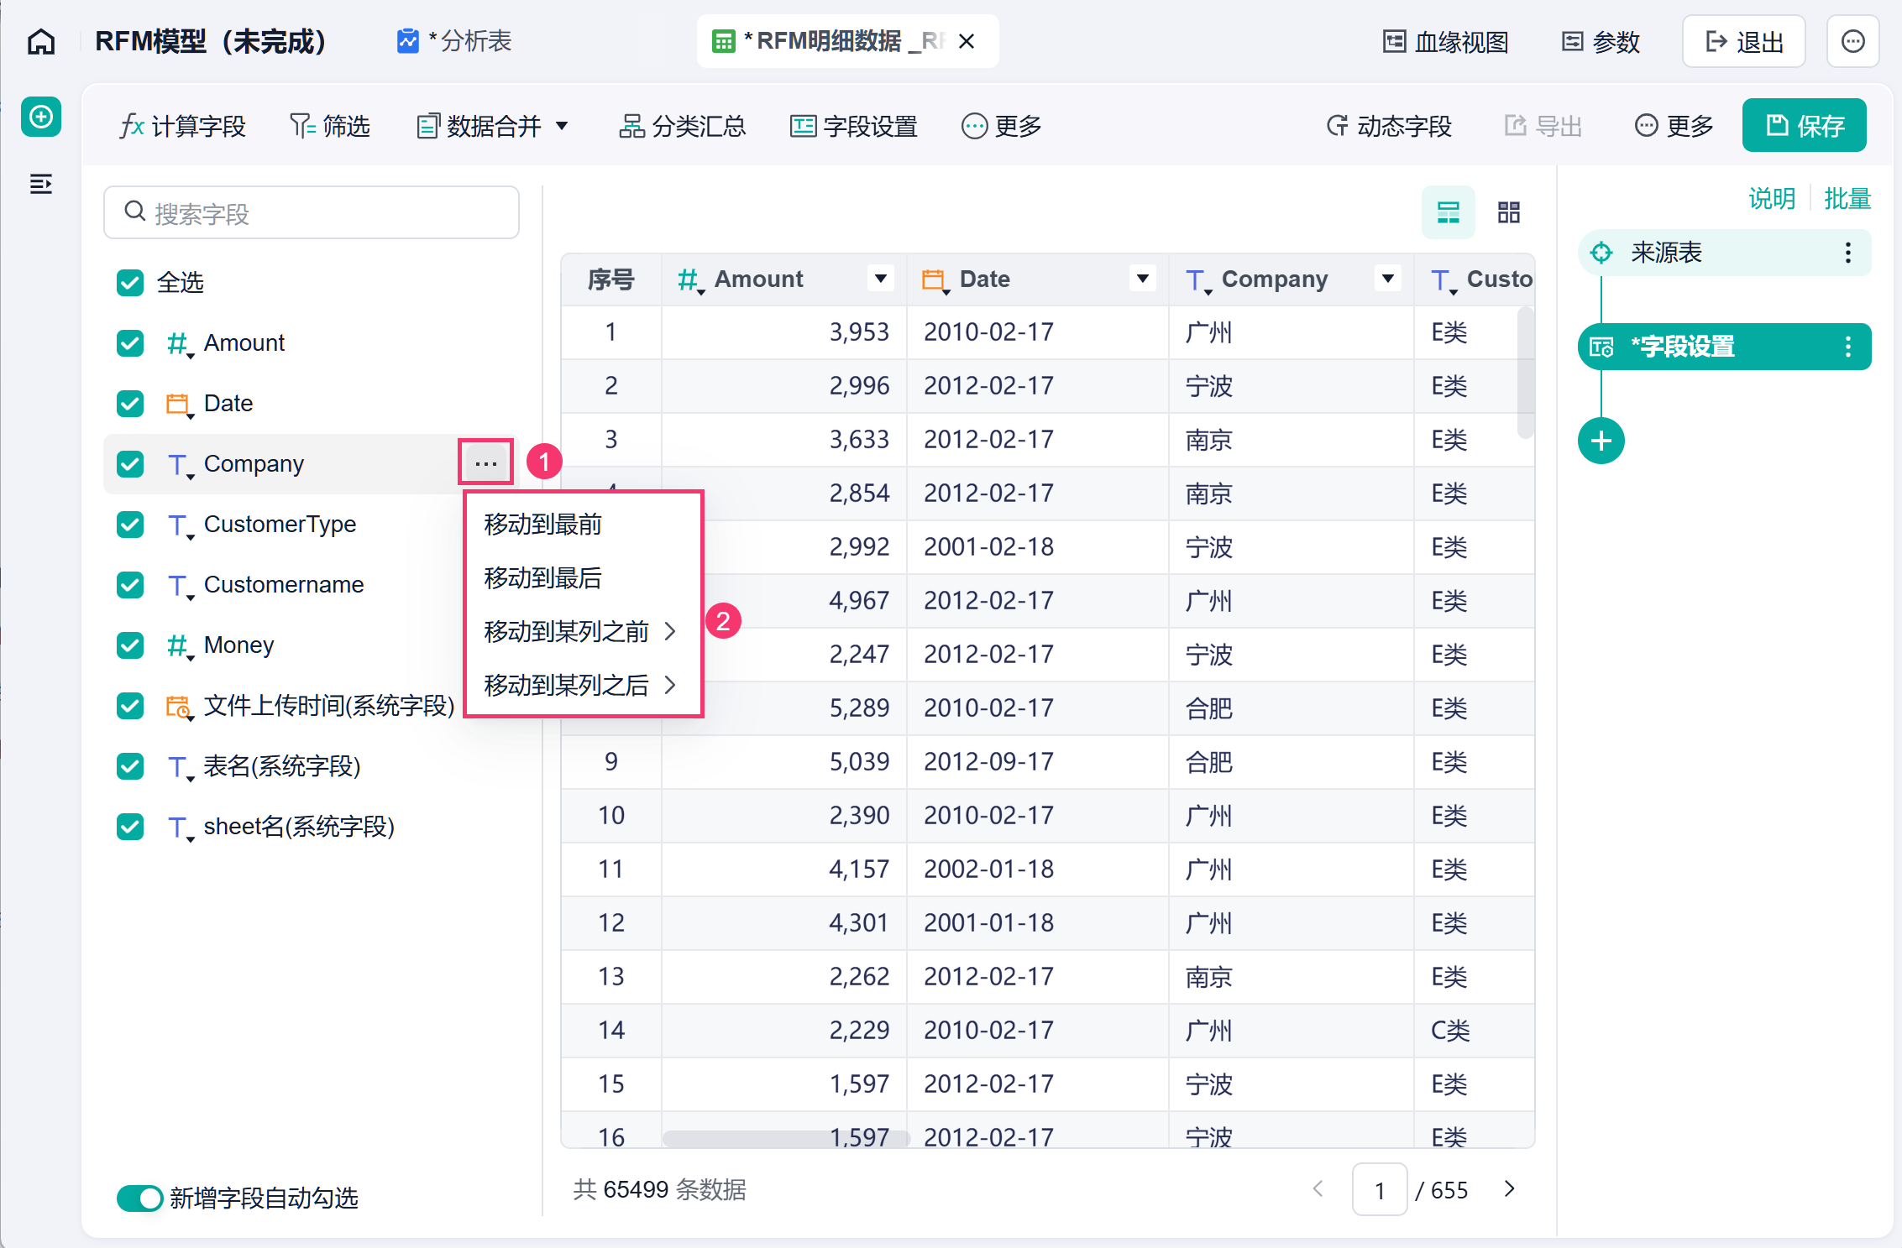The height and width of the screenshot is (1248, 1902).
Task: Click the horizontal table scrollbar
Action: coord(786,1138)
